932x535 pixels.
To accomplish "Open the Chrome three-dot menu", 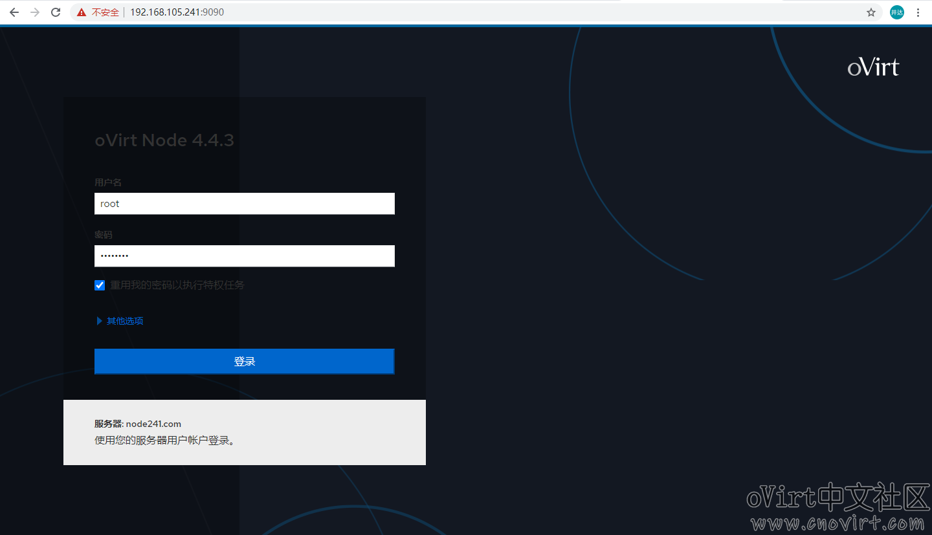I will pyautogui.click(x=918, y=12).
